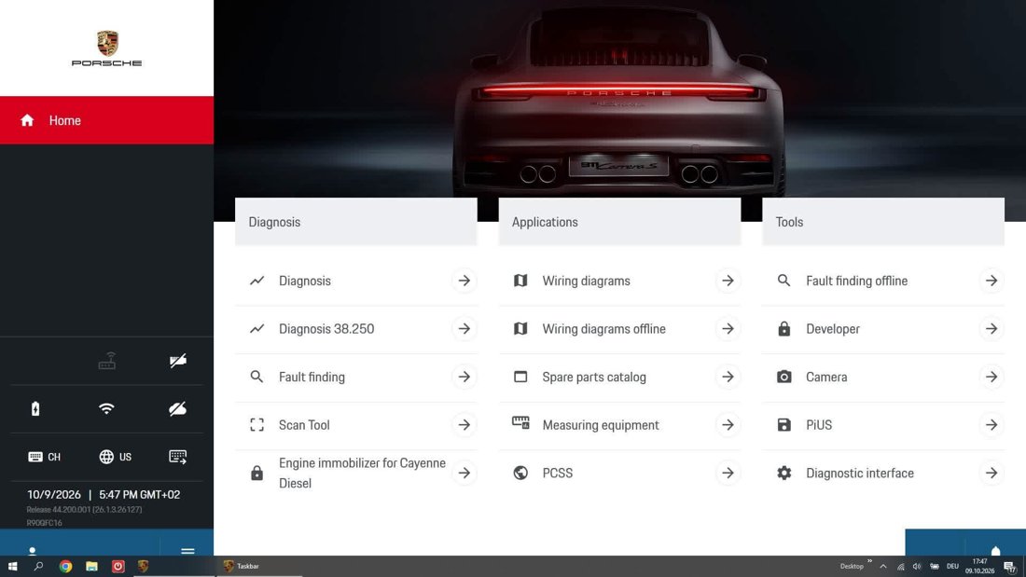Click the Developer lock icon

click(783, 329)
